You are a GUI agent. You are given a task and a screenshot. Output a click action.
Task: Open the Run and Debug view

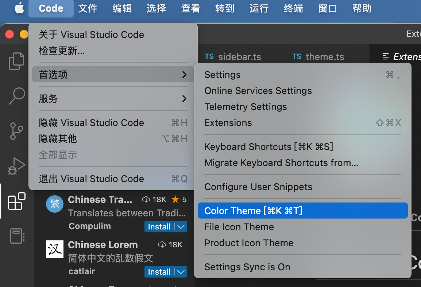point(17,166)
